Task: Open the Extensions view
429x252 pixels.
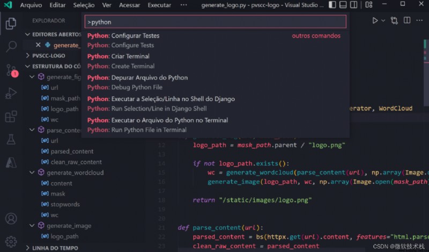Action: pos(11,117)
